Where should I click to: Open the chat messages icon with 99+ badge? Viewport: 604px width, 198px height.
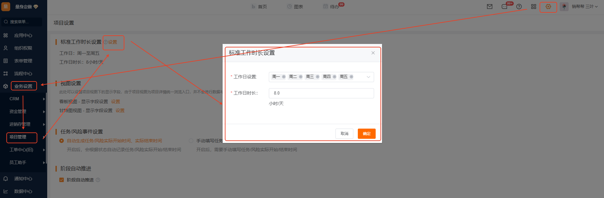point(505,7)
